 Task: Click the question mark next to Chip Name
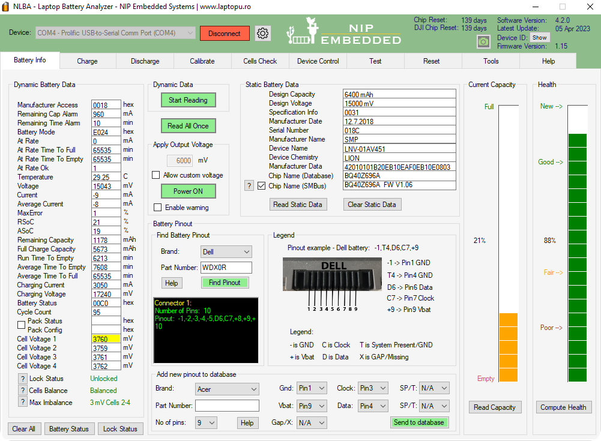pos(249,186)
